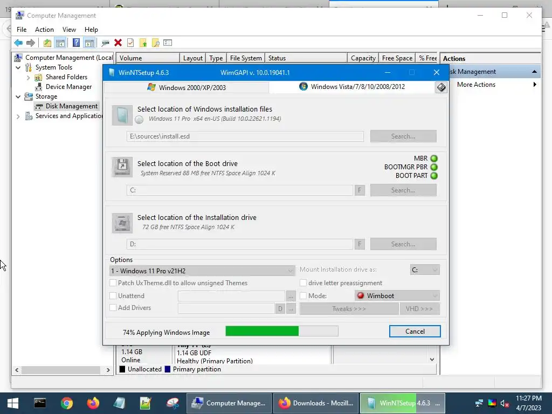Expand More Actions submenu arrow
552x414 pixels.
coord(535,85)
